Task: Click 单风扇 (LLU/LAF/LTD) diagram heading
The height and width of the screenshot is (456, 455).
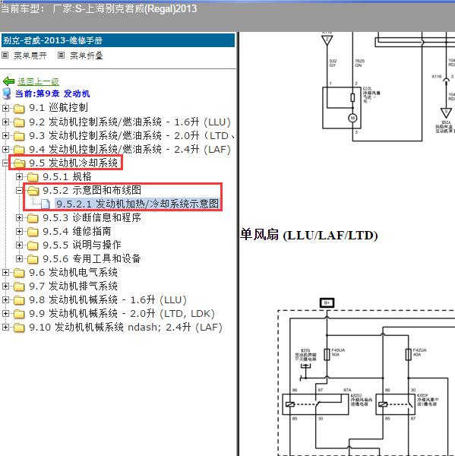Action: pos(308,235)
